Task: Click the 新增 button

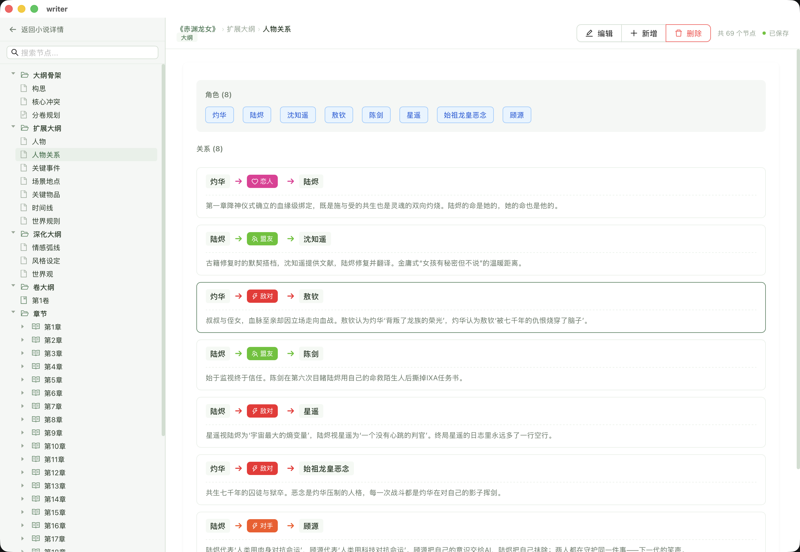Action: 643,33
